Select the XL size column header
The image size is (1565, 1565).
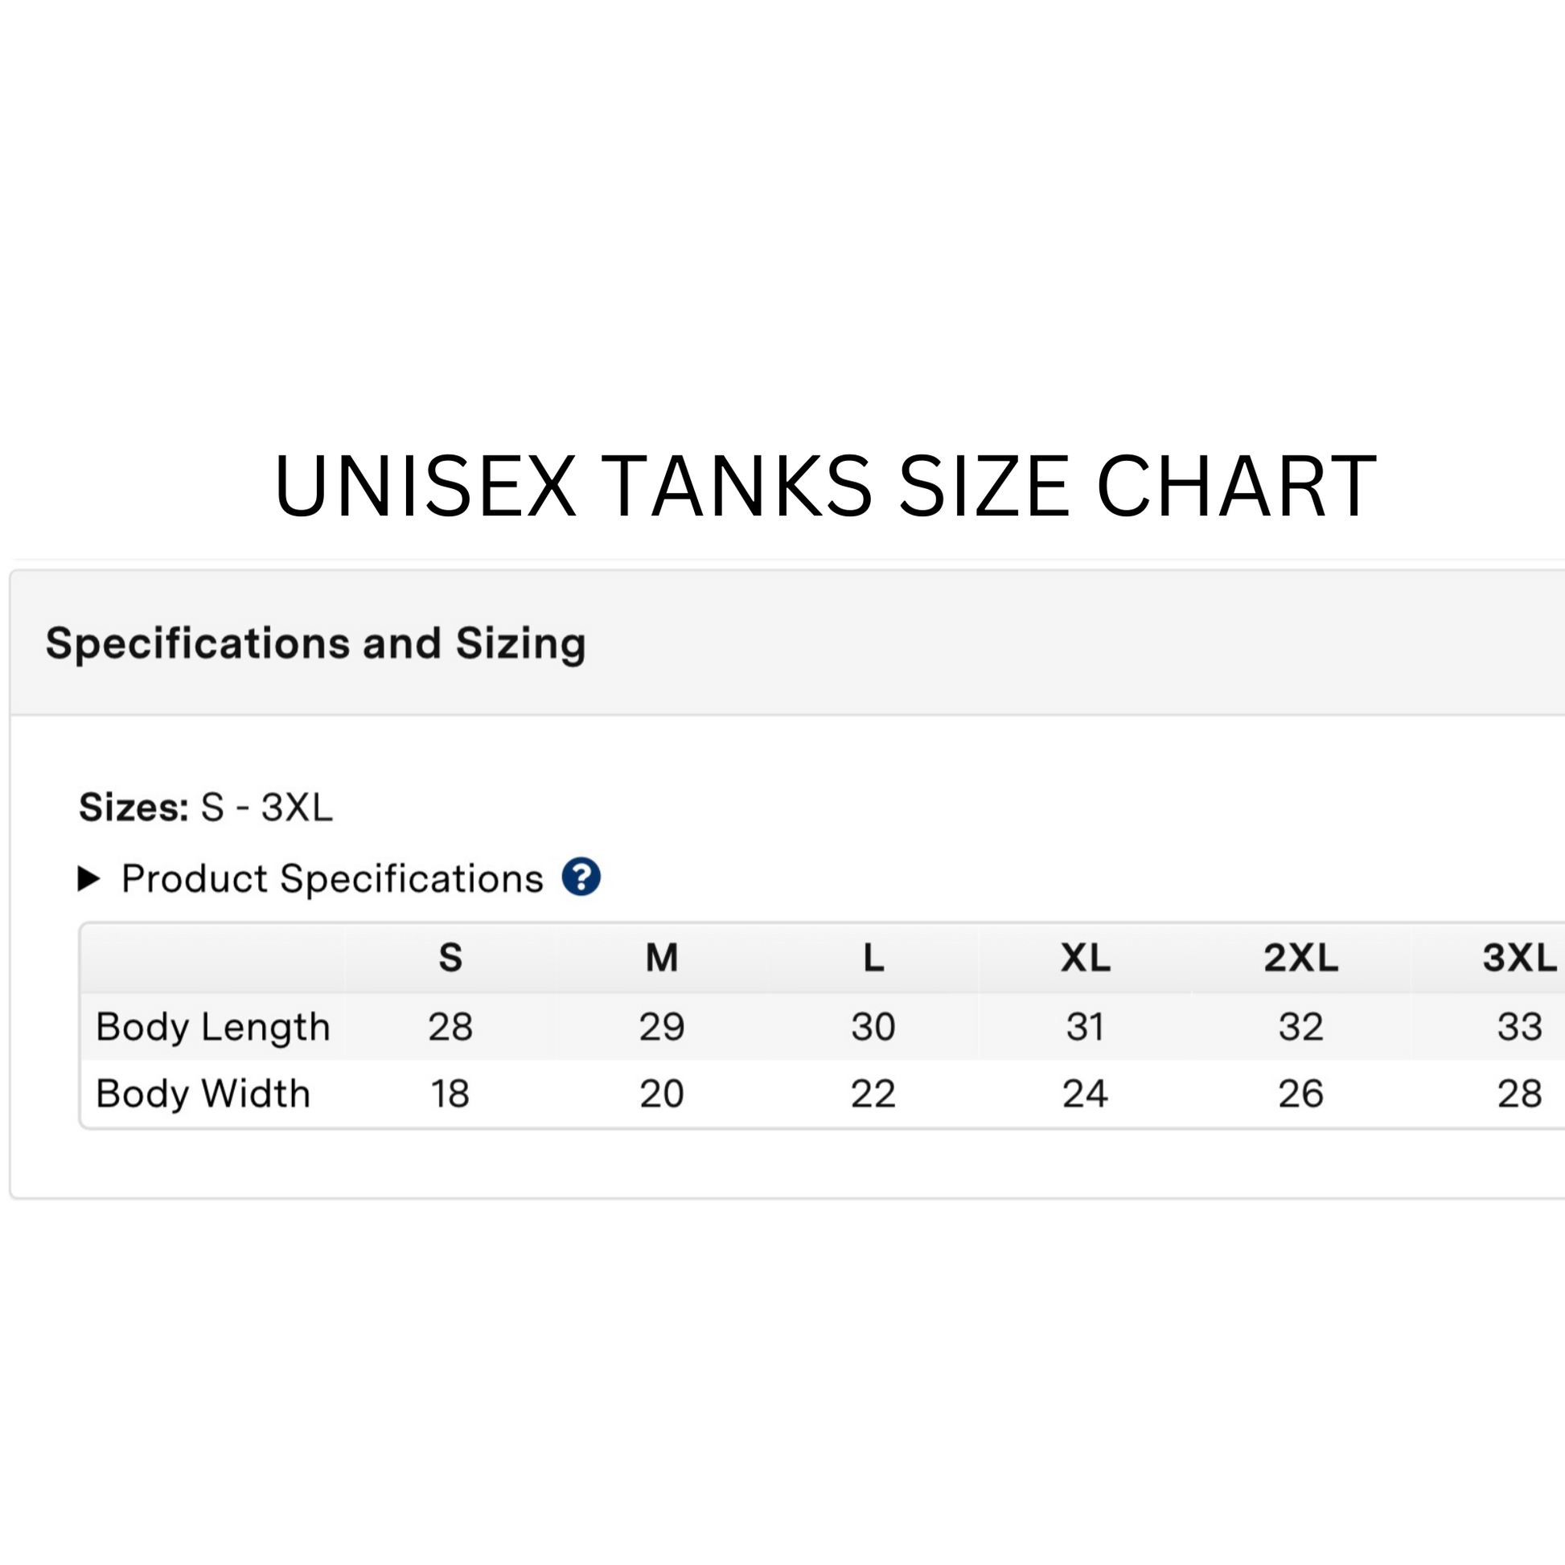click(x=1086, y=959)
